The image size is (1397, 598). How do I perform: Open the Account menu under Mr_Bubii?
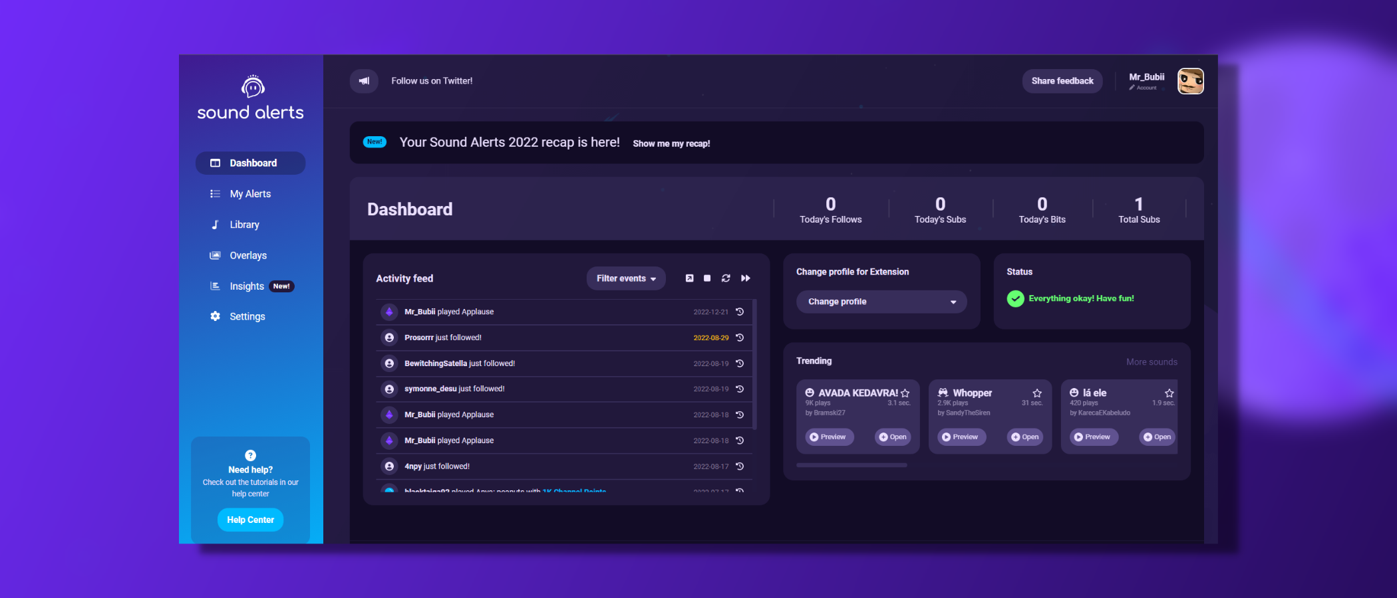pos(1146,87)
